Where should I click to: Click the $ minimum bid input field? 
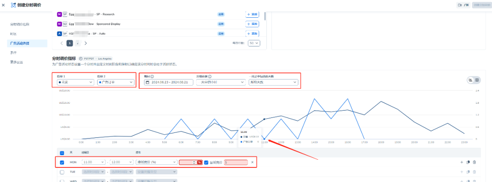(236, 162)
